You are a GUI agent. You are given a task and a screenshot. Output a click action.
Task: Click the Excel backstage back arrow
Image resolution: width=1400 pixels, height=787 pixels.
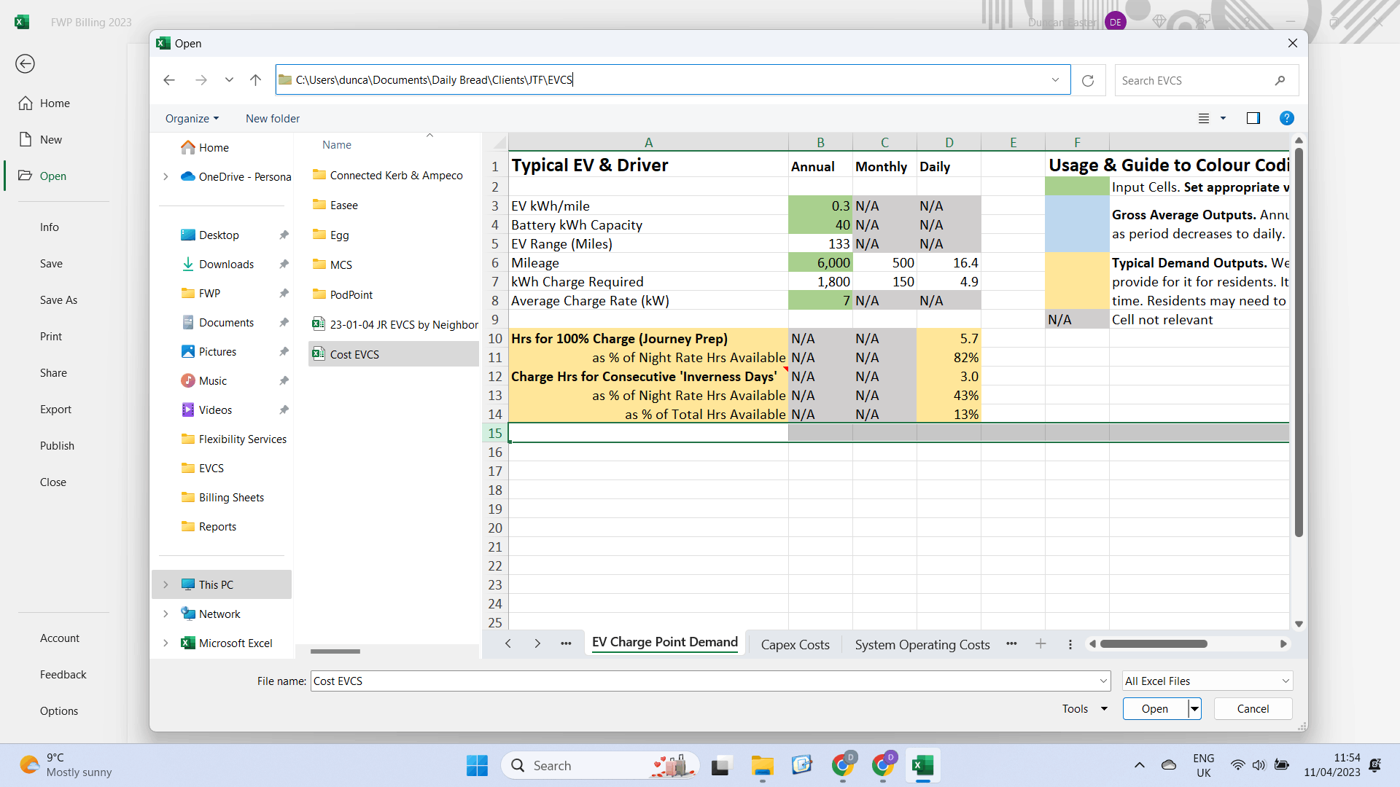pyautogui.click(x=25, y=64)
